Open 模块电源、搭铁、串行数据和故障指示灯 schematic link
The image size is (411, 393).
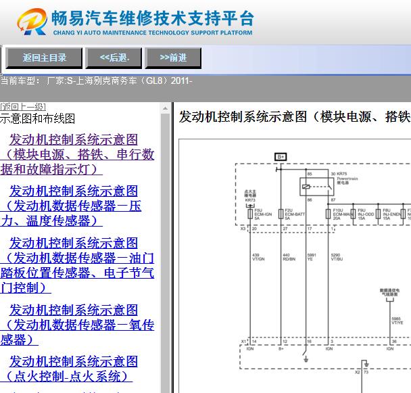tap(77, 154)
